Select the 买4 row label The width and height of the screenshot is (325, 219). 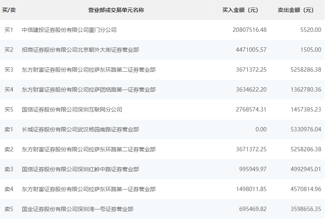coord(9,90)
